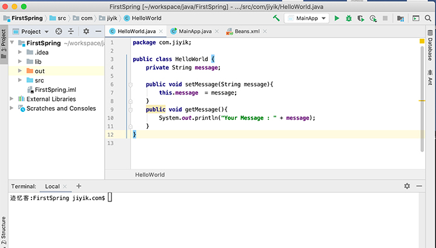Screen dimensions: 436x248
Task: Click the Terminal: panel label
Action: coord(24,186)
